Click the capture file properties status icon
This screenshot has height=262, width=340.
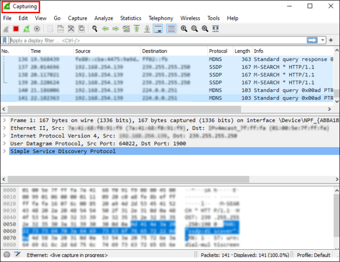coord(17,255)
